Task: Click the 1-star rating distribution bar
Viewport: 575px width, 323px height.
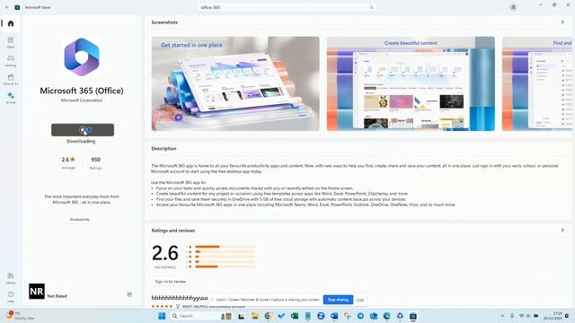Action: tap(225, 266)
